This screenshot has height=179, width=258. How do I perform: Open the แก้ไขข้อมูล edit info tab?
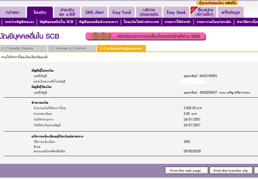coord(231,12)
